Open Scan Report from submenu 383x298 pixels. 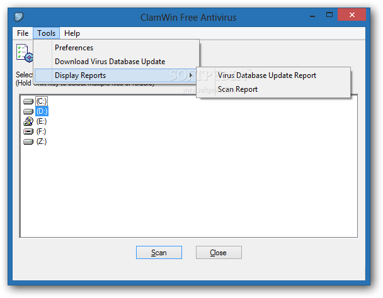(x=273, y=89)
